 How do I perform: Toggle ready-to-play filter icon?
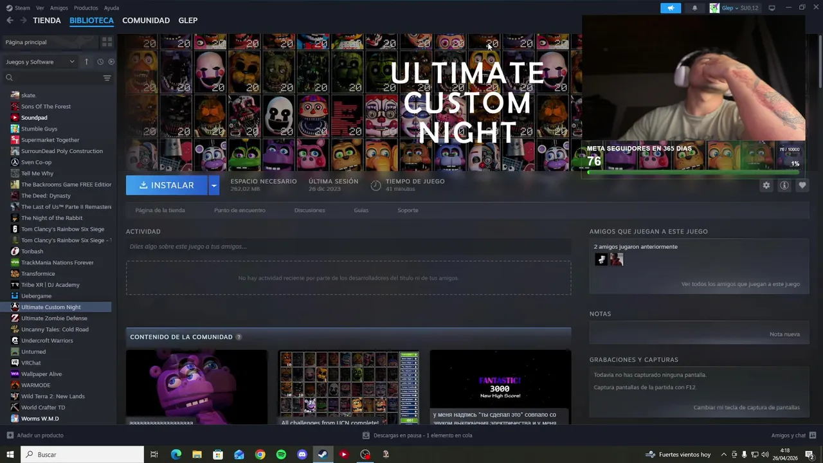pyautogui.click(x=111, y=62)
